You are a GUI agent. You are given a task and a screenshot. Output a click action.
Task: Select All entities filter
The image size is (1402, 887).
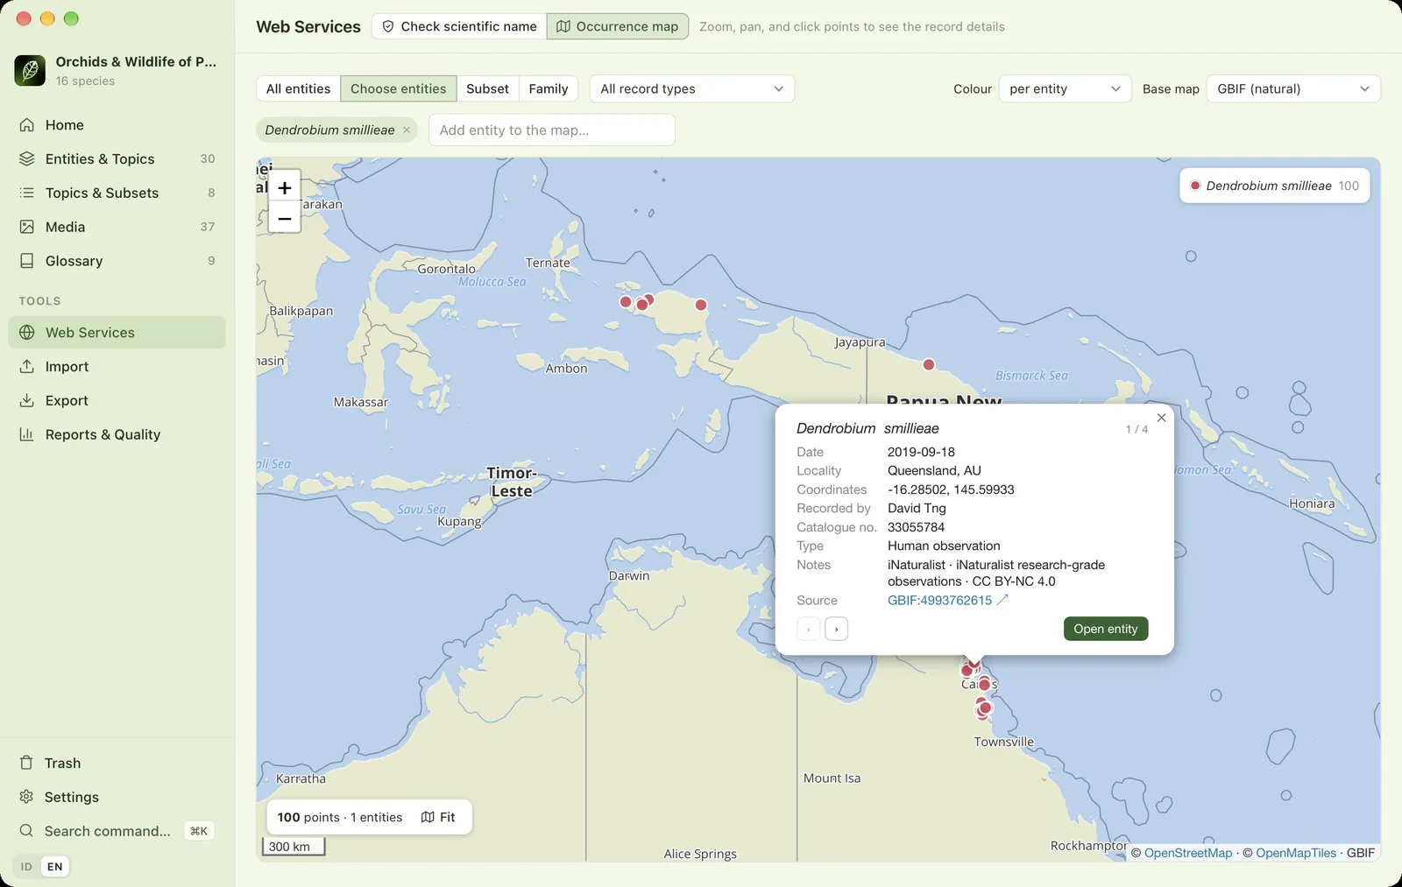pos(299,89)
